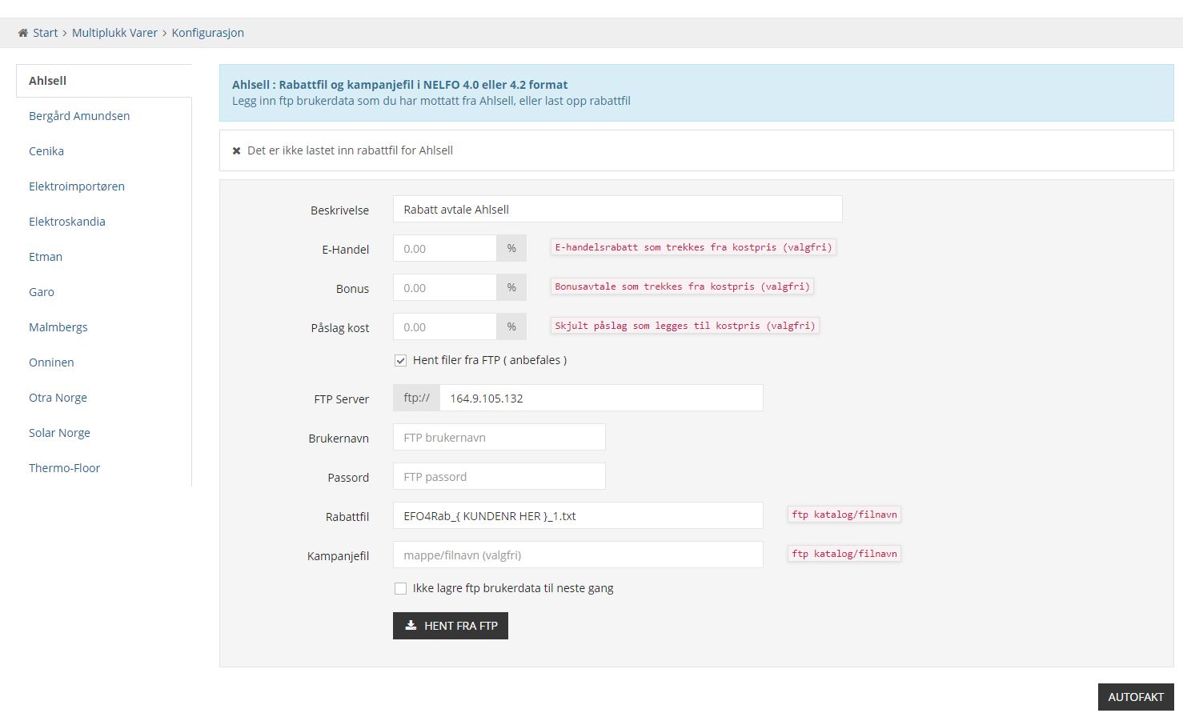
Task: Click the E-handelsrabatt hint text
Action: click(693, 247)
